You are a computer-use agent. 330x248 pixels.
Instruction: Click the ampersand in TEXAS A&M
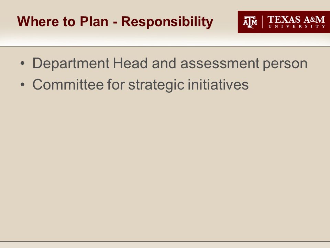pos(312,20)
